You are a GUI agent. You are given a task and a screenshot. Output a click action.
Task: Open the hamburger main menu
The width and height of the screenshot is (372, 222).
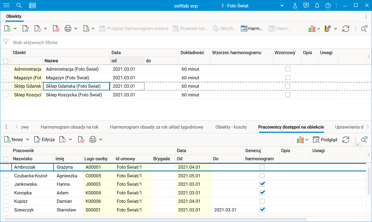coord(6,5)
